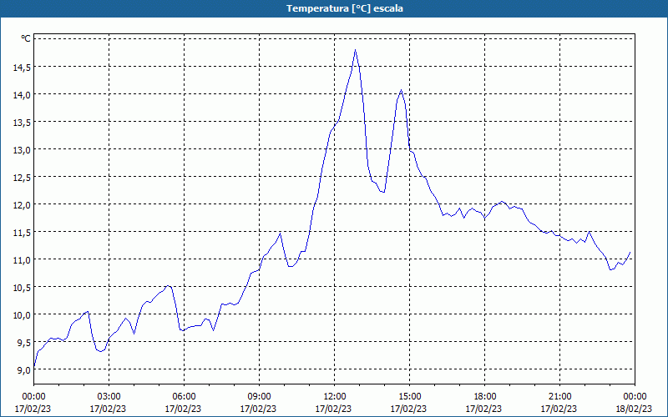Select the 11,5 y-axis label

(22, 233)
